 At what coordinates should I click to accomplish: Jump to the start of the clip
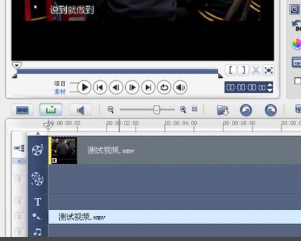[x=100, y=87]
